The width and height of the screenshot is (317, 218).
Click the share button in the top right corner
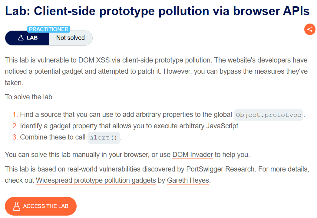309,29
